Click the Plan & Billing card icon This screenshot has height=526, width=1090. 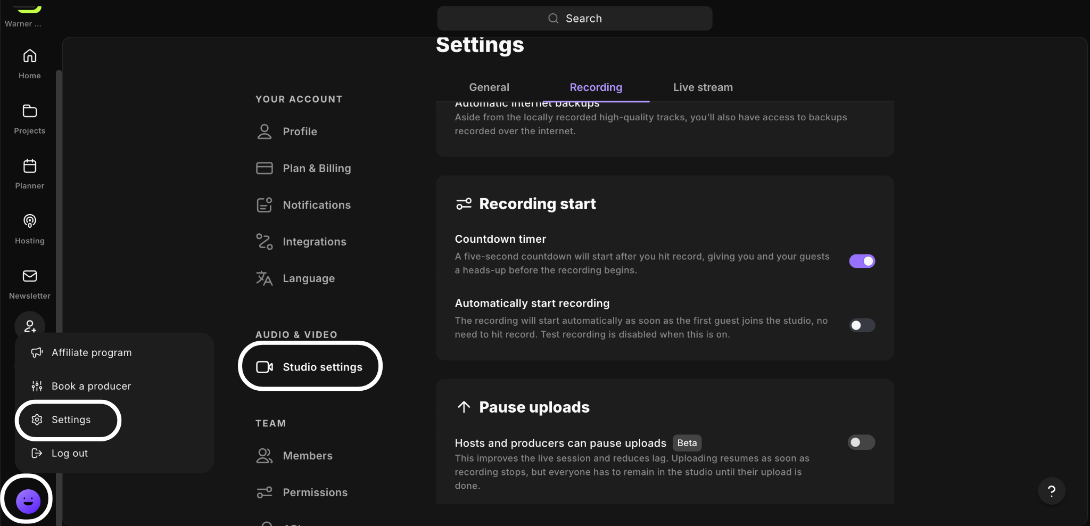coord(265,168)
